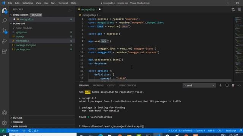
Task: Click the ENG language indicator in taskbar
Action: [223, 135]
